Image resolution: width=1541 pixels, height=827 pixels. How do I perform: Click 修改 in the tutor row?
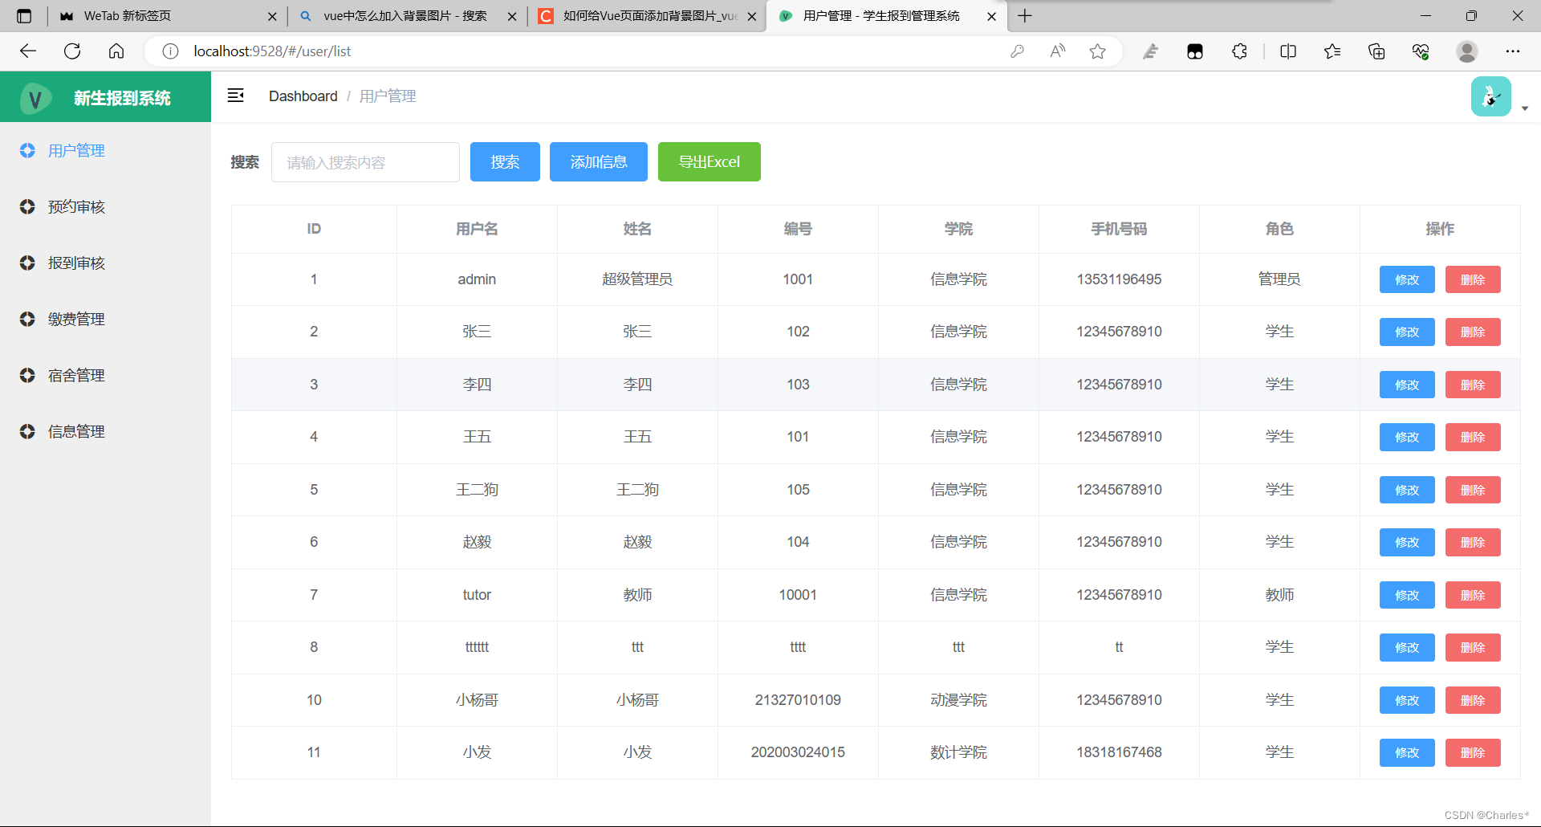point(1407,595)
